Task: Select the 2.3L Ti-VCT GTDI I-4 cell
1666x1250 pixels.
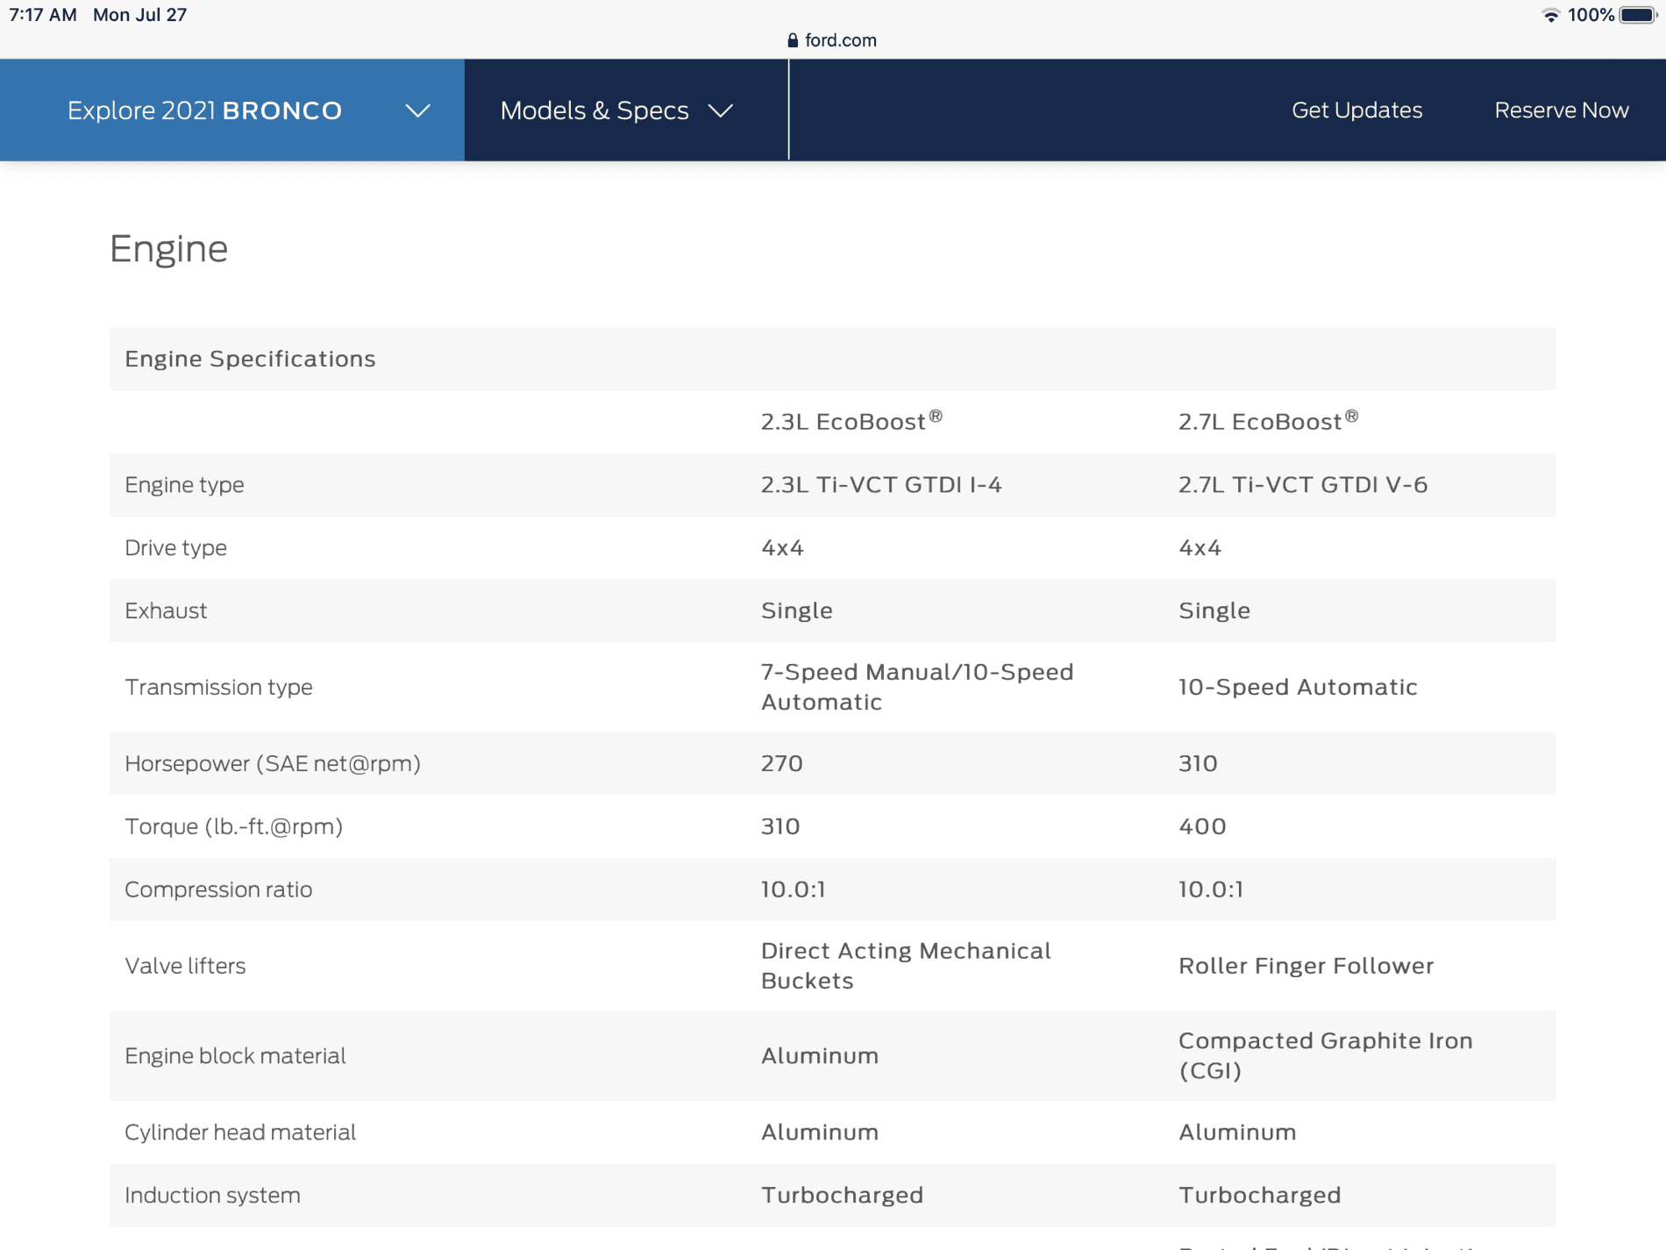Action: click(881, 485)
